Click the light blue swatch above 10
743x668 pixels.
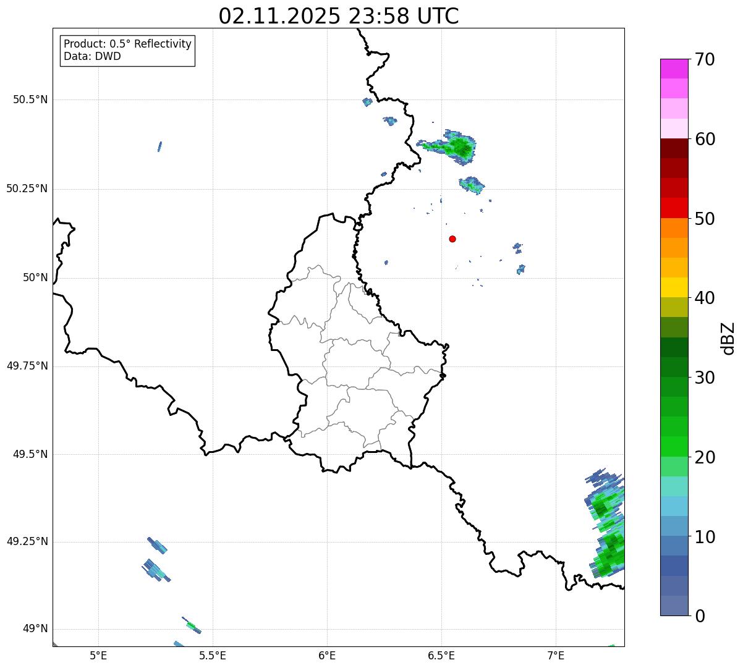(x=674, y=526)
